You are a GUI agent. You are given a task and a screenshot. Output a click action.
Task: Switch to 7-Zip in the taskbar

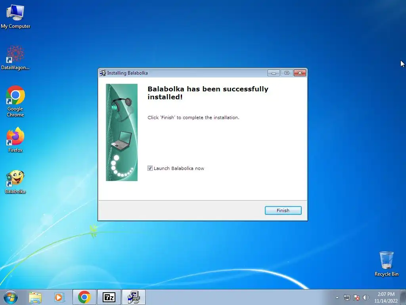pyautogui.click(x=109, y=297)
